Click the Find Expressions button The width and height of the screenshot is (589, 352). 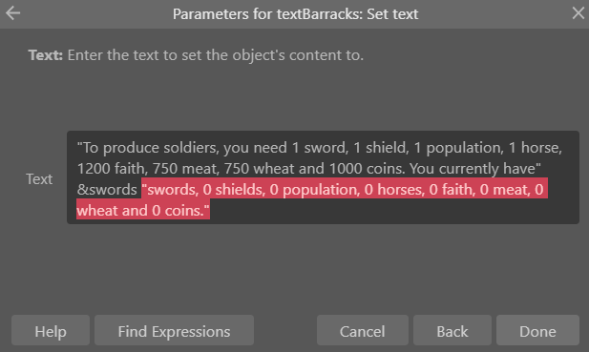[x=174, y=330]
